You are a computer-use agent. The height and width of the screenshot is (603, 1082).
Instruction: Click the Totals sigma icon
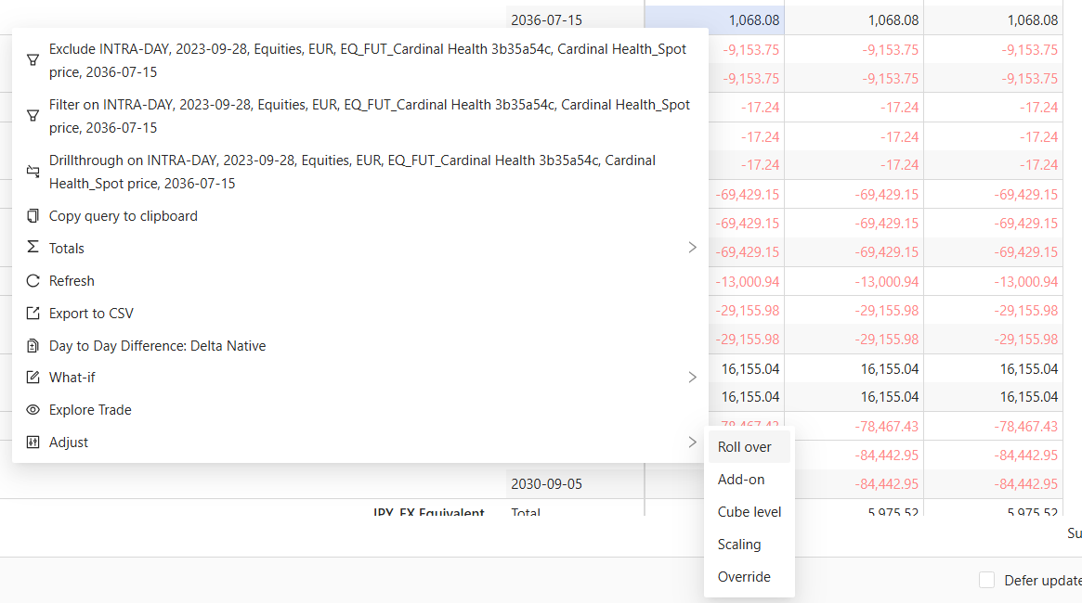[33, 248]
